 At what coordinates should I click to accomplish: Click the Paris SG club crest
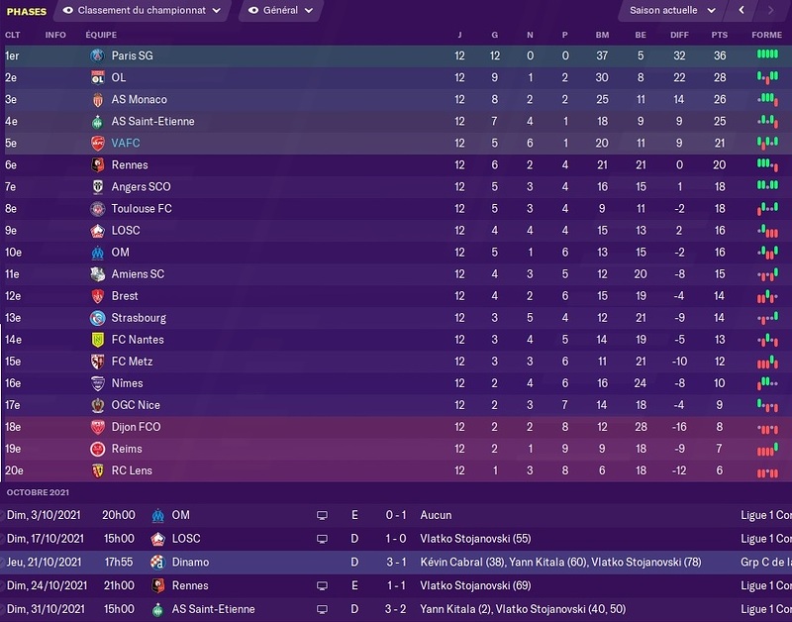coord(97,56)
